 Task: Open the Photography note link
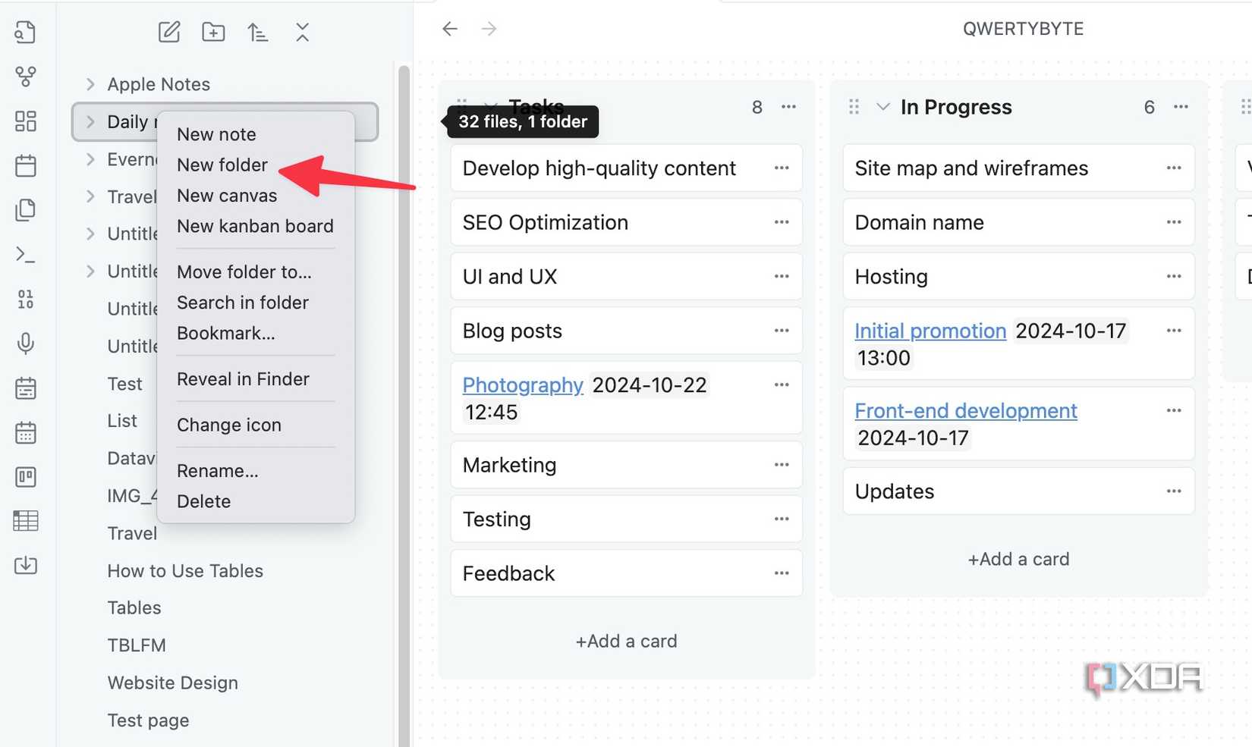[x=522, y=384]
